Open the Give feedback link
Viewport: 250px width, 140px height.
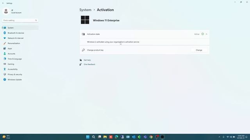pyautogui.click(x=89, y=64)
